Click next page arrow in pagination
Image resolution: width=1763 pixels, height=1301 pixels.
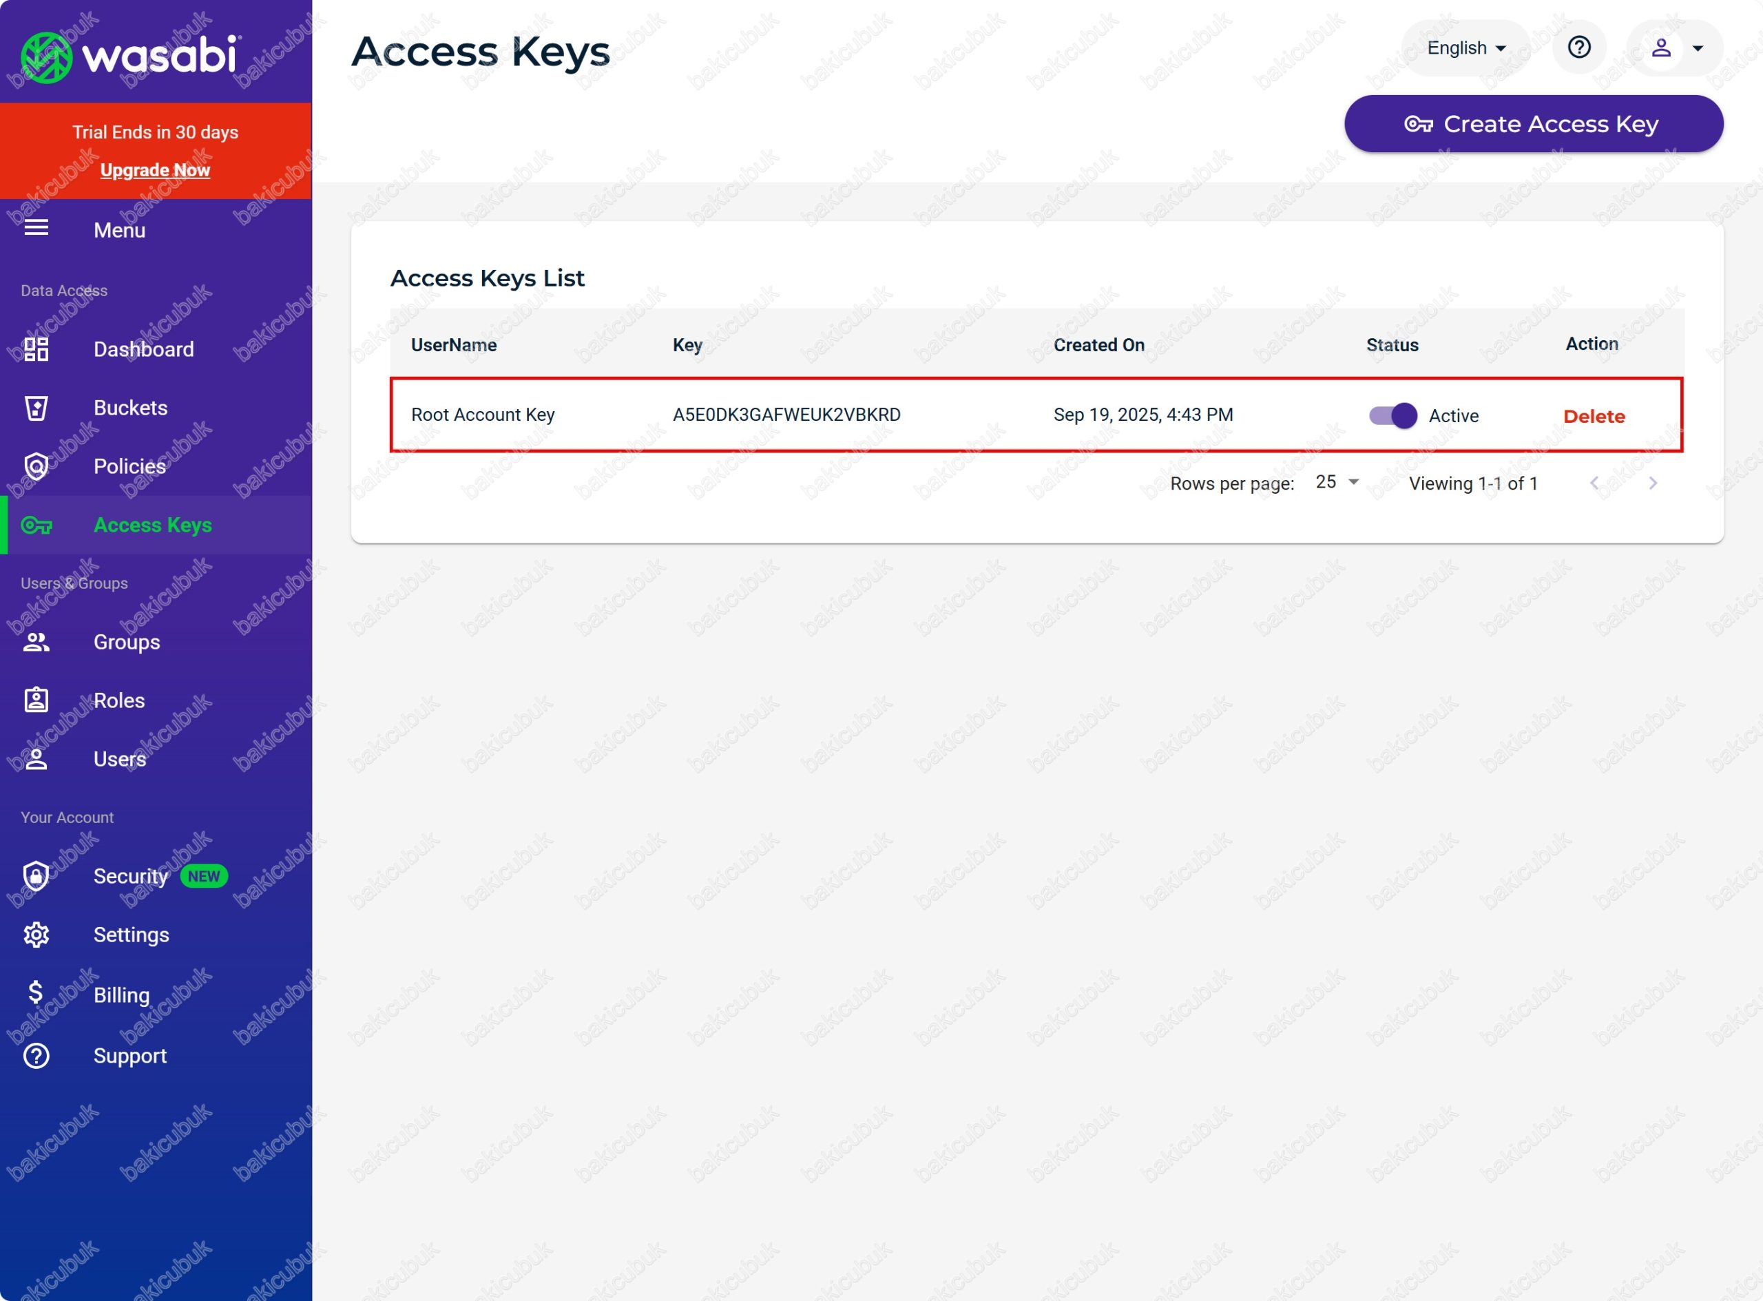(1652, 483)
